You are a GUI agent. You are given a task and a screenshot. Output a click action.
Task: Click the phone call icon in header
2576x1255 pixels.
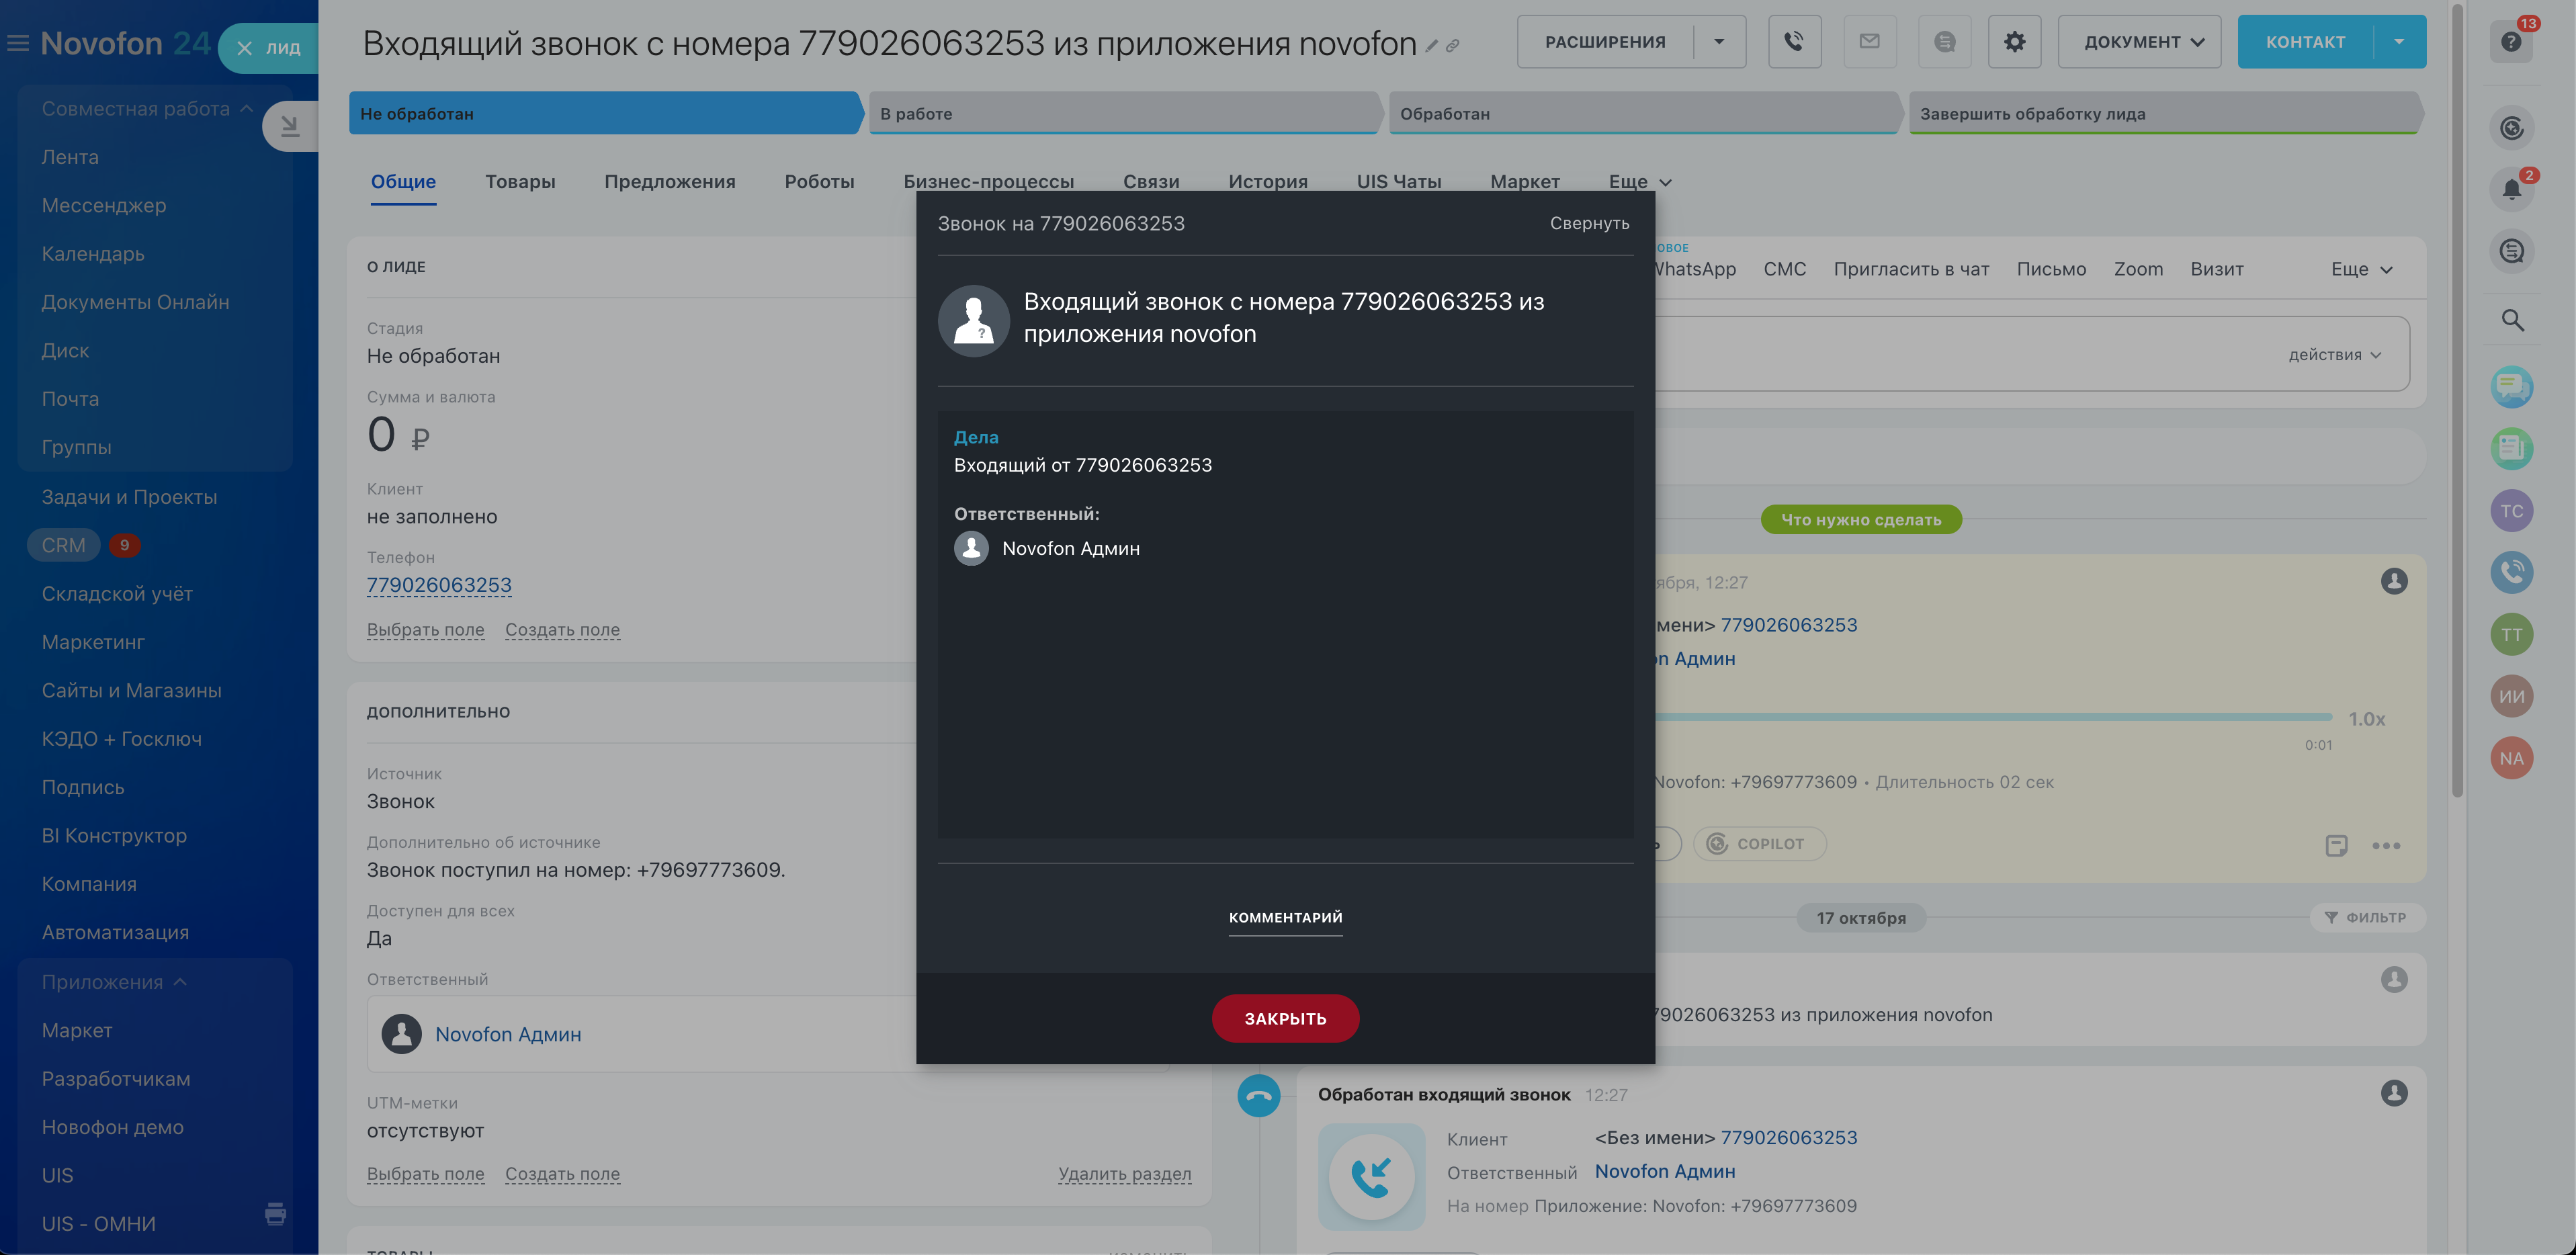(x=1794, y=42)
